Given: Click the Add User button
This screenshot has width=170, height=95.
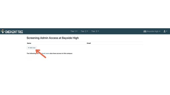Looking at the screenshot, I should (32, 48).
